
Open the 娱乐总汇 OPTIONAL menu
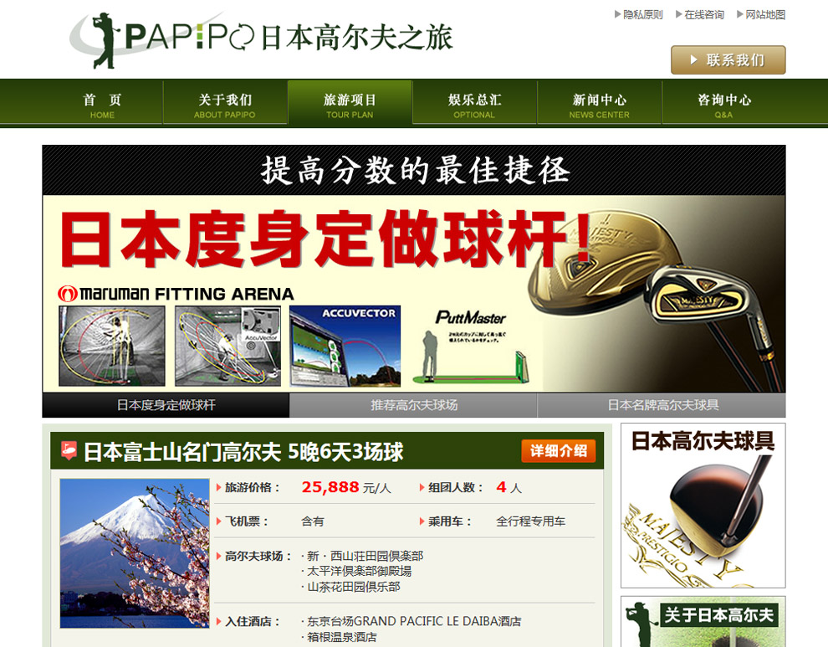pyautogui.click(x=474, y=105)
